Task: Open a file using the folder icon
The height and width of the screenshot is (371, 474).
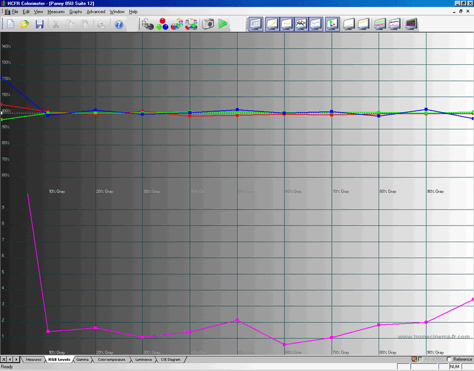Action: click(x=25, y=24)
